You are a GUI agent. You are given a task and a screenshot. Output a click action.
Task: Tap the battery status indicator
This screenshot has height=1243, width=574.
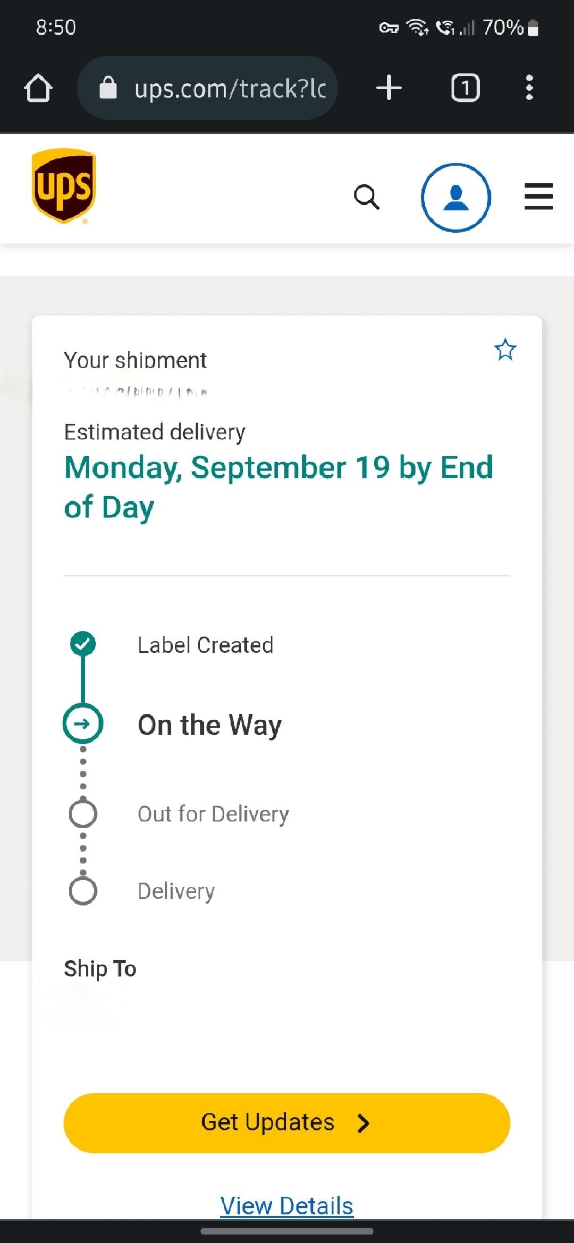534,28
